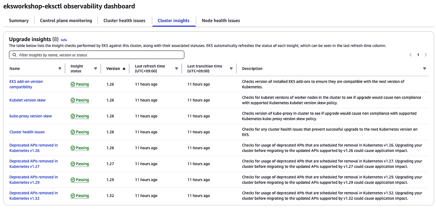The width and height of the screenshot is (436, 211).
Task: Go to next page of insights
Action: (426, 55)
